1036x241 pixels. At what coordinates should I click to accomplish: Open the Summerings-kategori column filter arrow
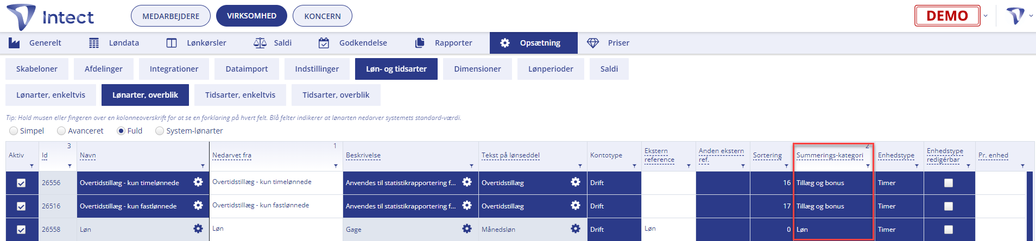click(868, 166)
